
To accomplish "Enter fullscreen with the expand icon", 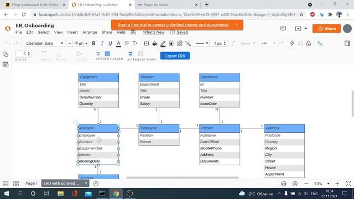I will click(348, 184).
